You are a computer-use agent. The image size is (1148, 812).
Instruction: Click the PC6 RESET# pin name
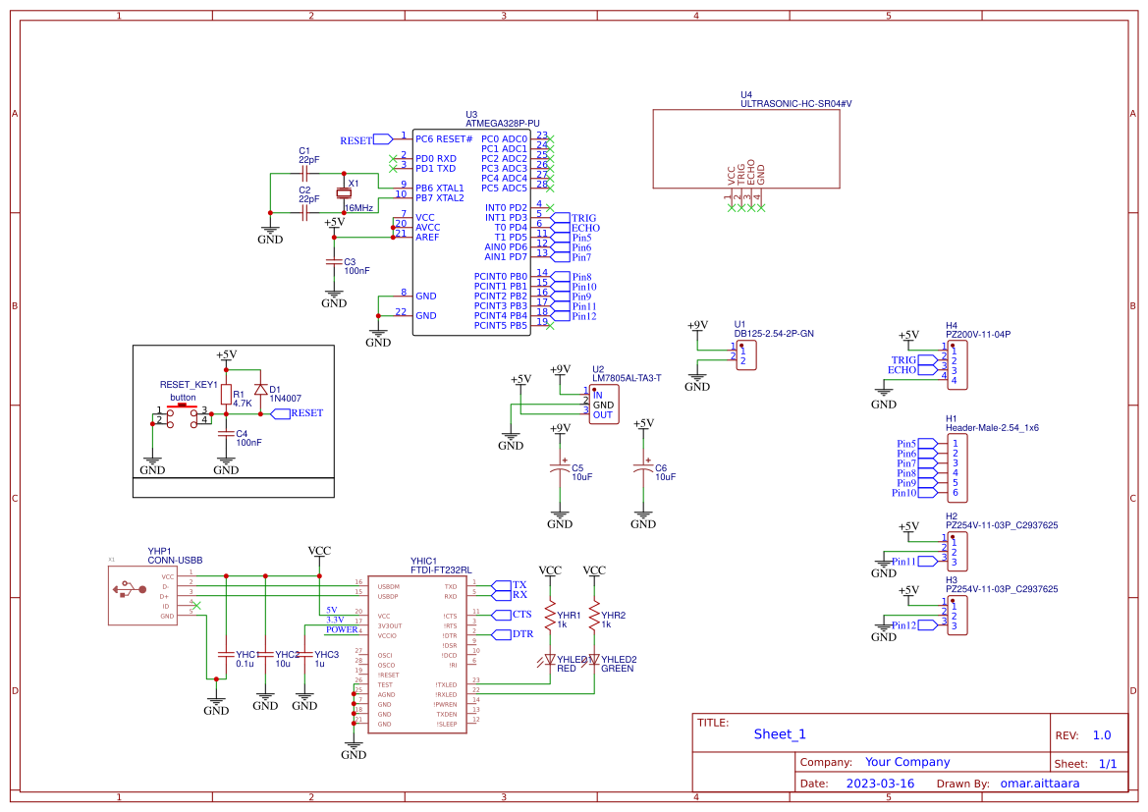(x=444, y=139)
